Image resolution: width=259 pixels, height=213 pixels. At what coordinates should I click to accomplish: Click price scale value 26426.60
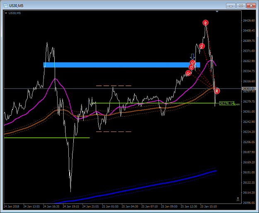tap(249, 20)
